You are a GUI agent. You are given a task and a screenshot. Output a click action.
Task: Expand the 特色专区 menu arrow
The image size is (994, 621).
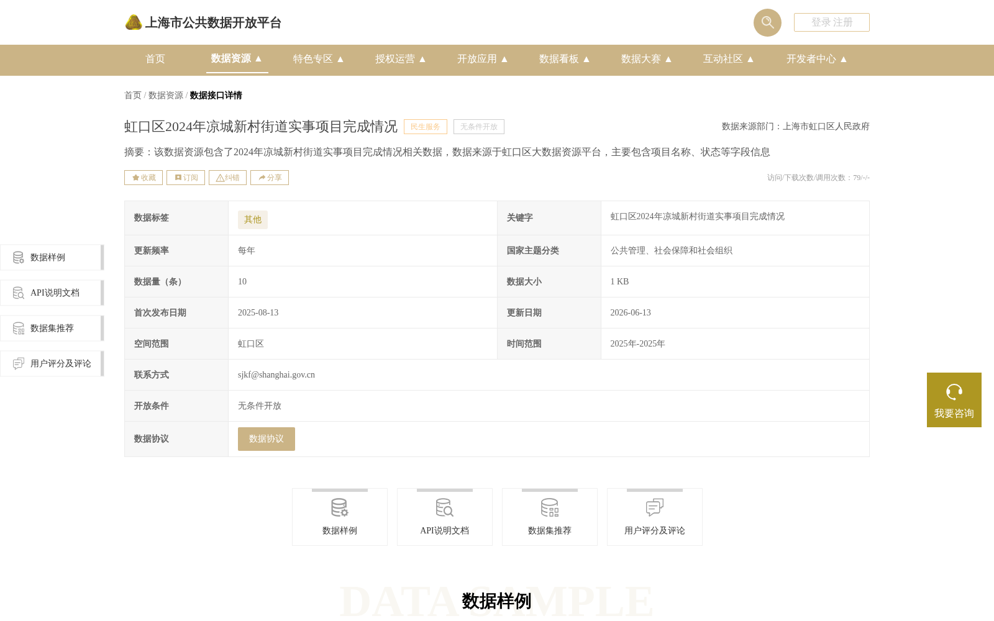click(340, 59)
